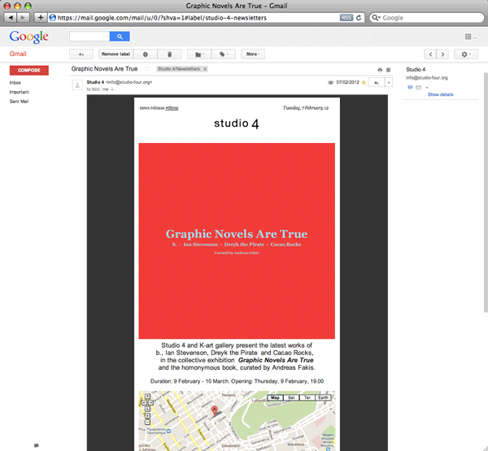Image resolution: width=488 pixels, height=451 pixels.
Task: Select the Earth view tab on the map
Action: coord(323,397)
